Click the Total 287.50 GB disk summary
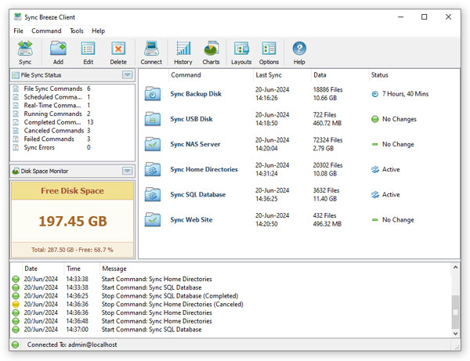 point(72,250)
